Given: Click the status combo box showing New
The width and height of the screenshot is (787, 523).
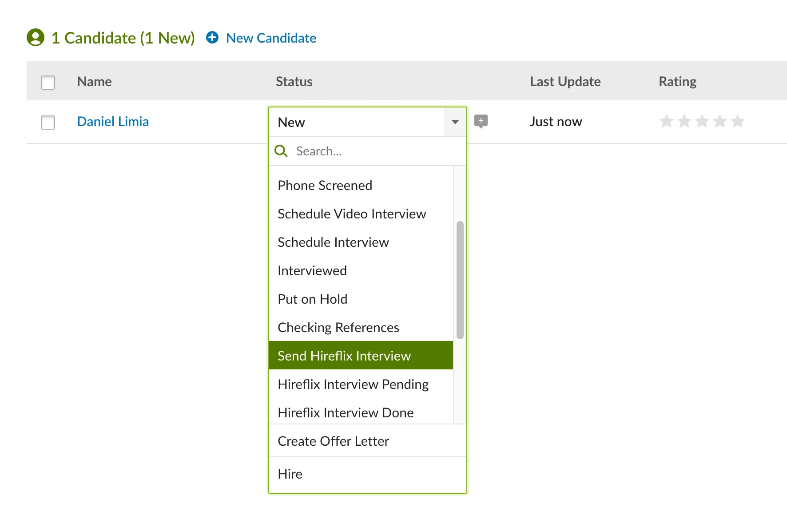Looking at the screenshot, I should click(368, 122).
